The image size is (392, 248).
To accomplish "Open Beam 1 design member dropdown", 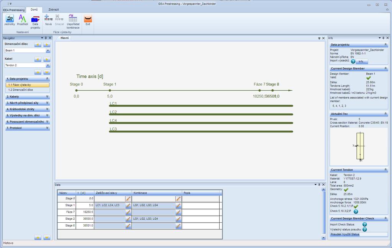I will 48,51.
